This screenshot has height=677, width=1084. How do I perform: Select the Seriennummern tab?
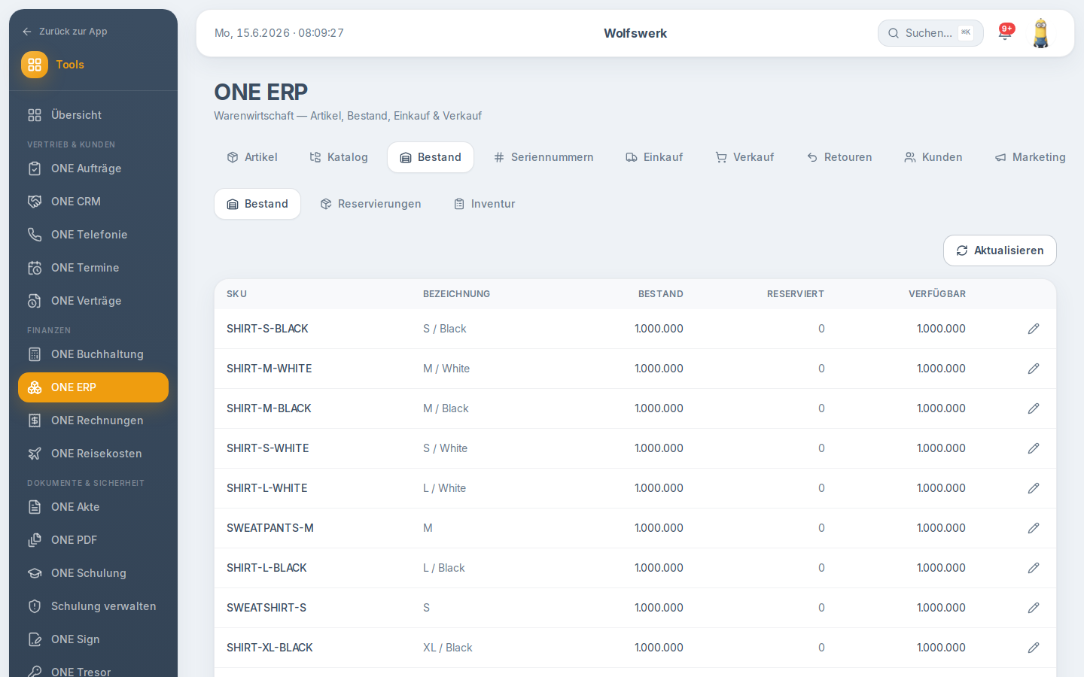544,157
